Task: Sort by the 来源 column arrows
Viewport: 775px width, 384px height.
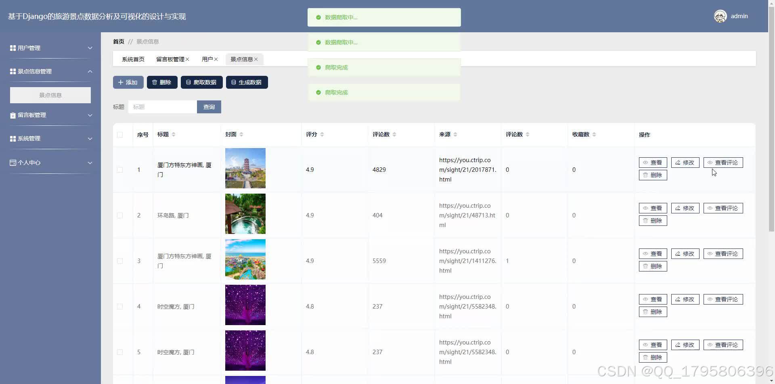Action: pos(455,134)
